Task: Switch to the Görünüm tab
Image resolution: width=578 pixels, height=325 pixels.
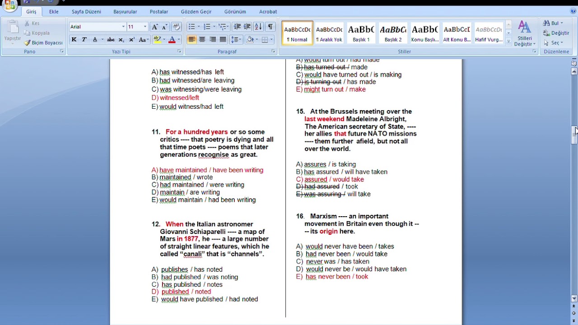Action: (x=235, y=11)
